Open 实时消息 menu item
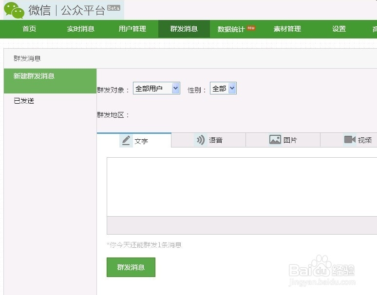377x295 pixels. [x=81, y=29]
